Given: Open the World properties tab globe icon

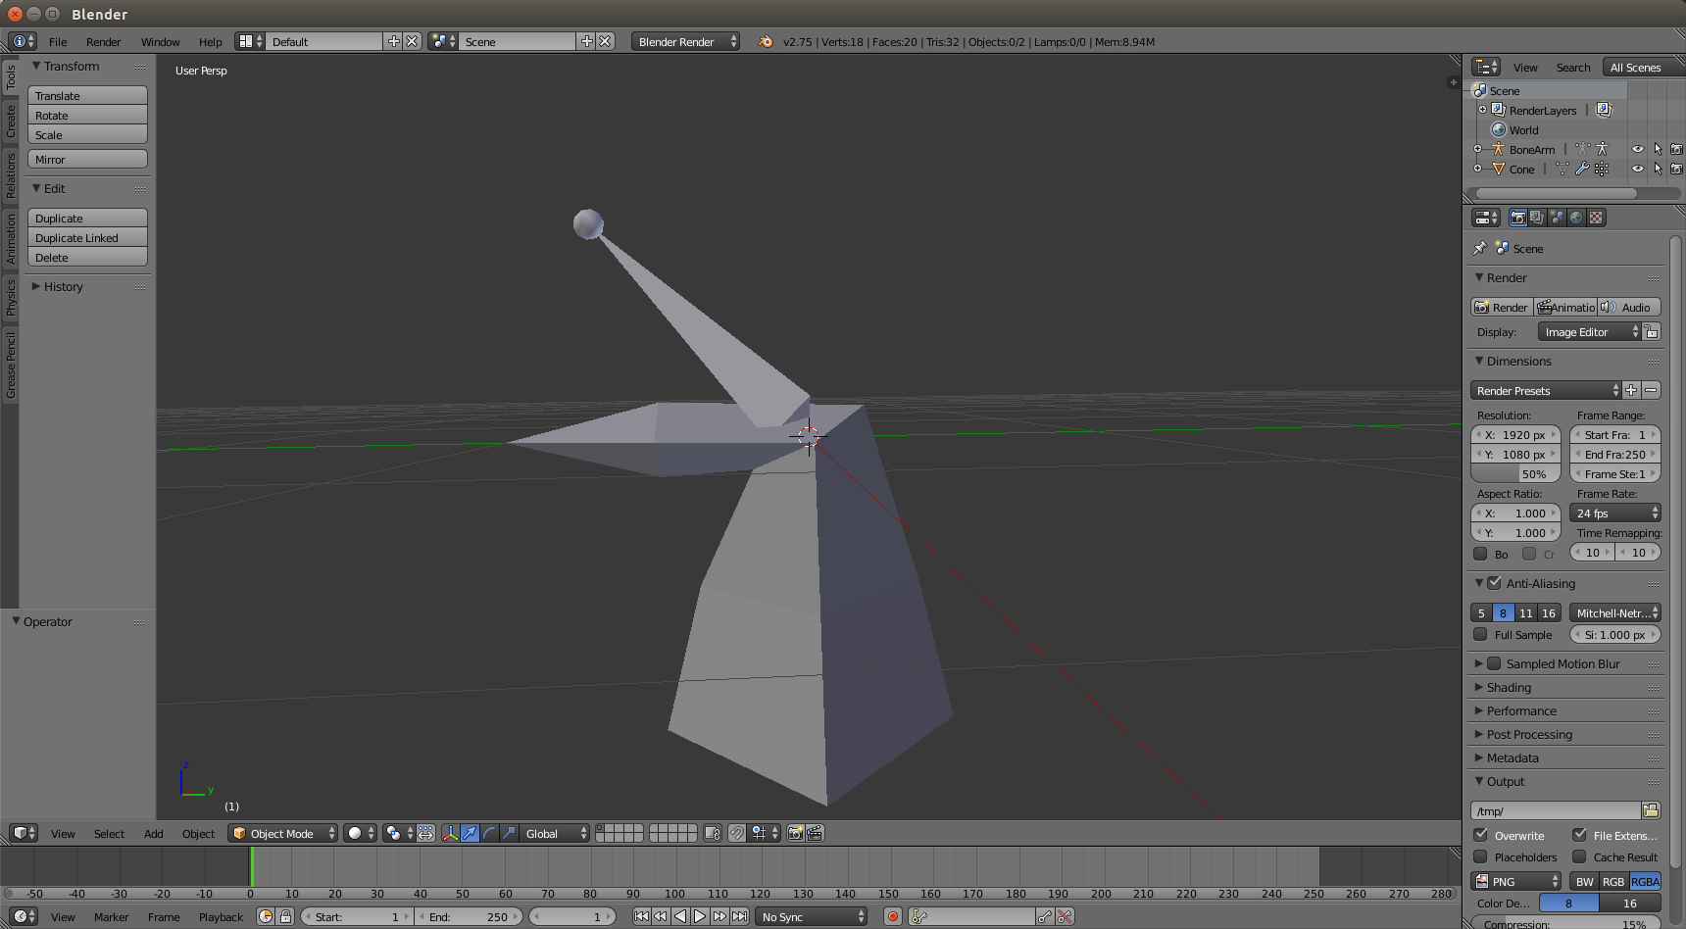Looking at the screenshot, I should [x=1576, y=218].
